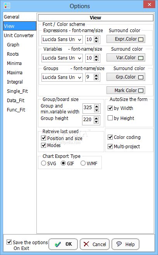The height and width of the screenshot is (255, 158).
Task: Open Help via the speech bubble button
Action: point(125,244)
